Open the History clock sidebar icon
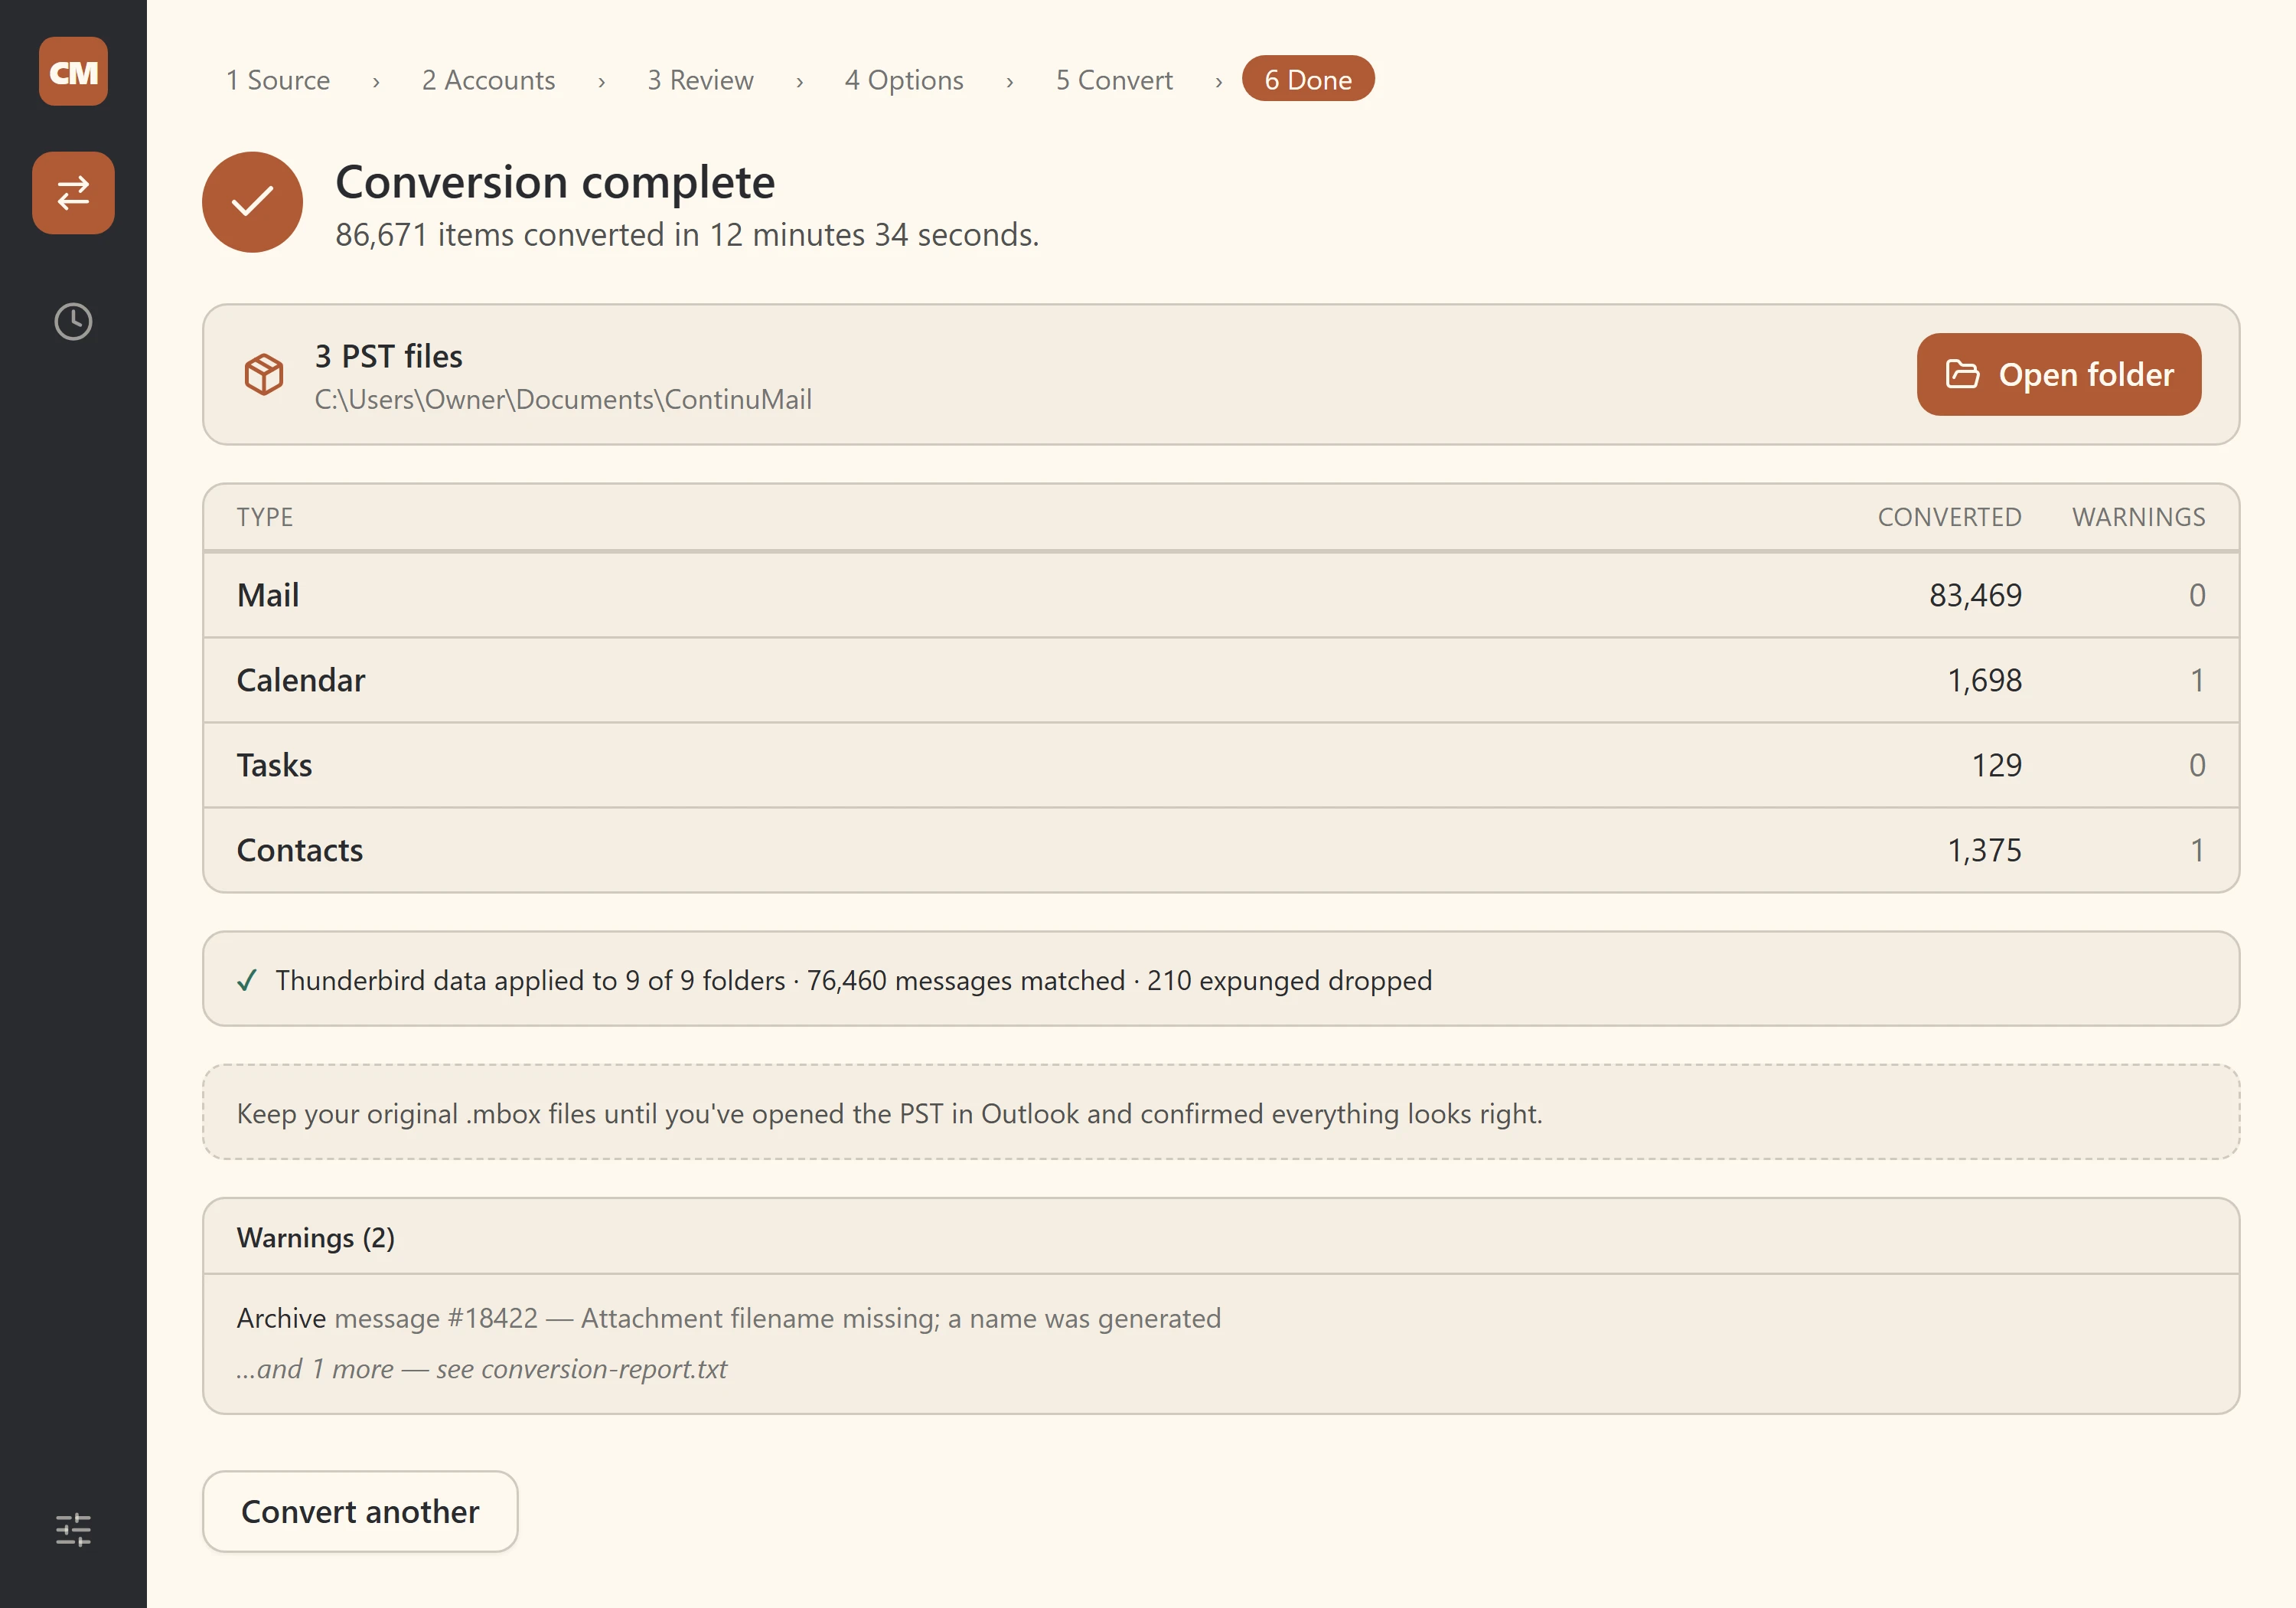Screen dimensions: 2296x1608 point(73,321)
